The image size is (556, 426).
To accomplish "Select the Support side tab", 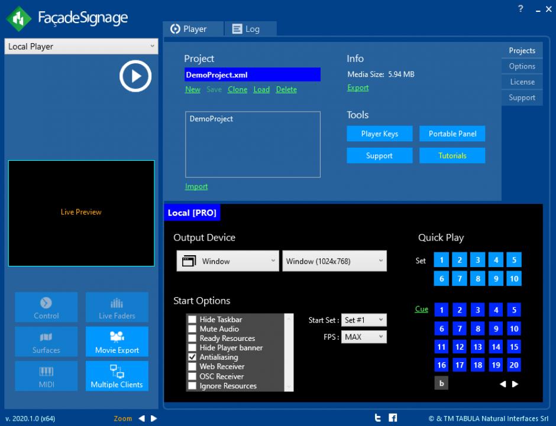I will (x=522, y=97).
